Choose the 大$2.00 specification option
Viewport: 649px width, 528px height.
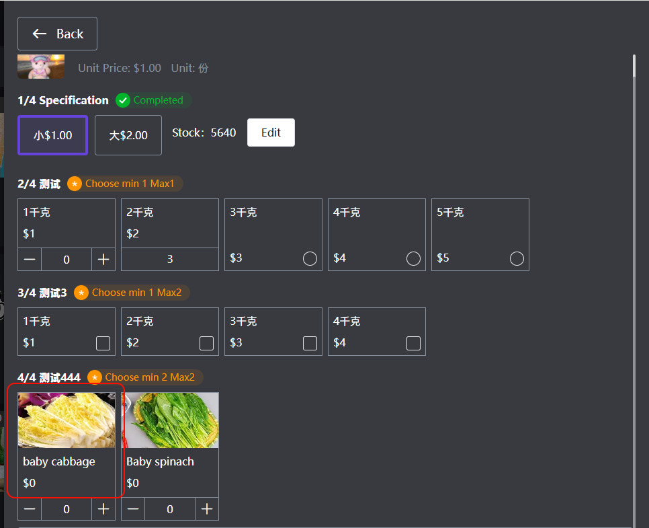point(128,135)
